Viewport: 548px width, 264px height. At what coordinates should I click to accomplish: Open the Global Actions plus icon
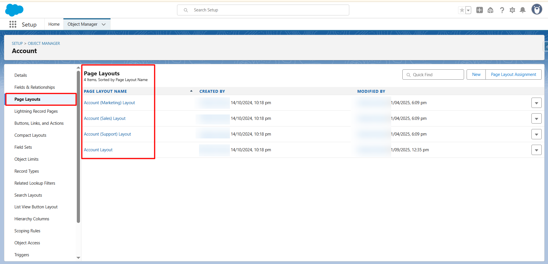[479, 10]
